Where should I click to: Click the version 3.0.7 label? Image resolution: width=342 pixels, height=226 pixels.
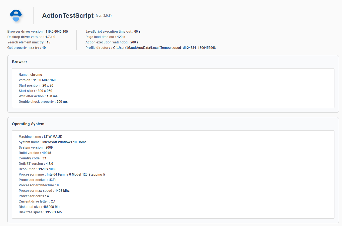tap(103, 16)
